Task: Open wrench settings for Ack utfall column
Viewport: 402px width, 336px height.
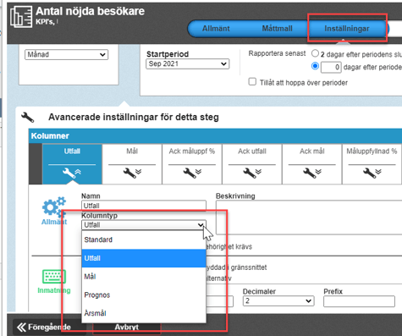Action: pos(252,173)
